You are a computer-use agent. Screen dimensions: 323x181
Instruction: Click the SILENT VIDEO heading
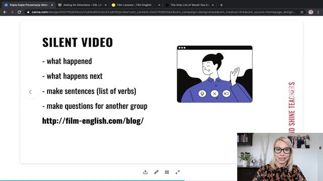click(78, 42)
